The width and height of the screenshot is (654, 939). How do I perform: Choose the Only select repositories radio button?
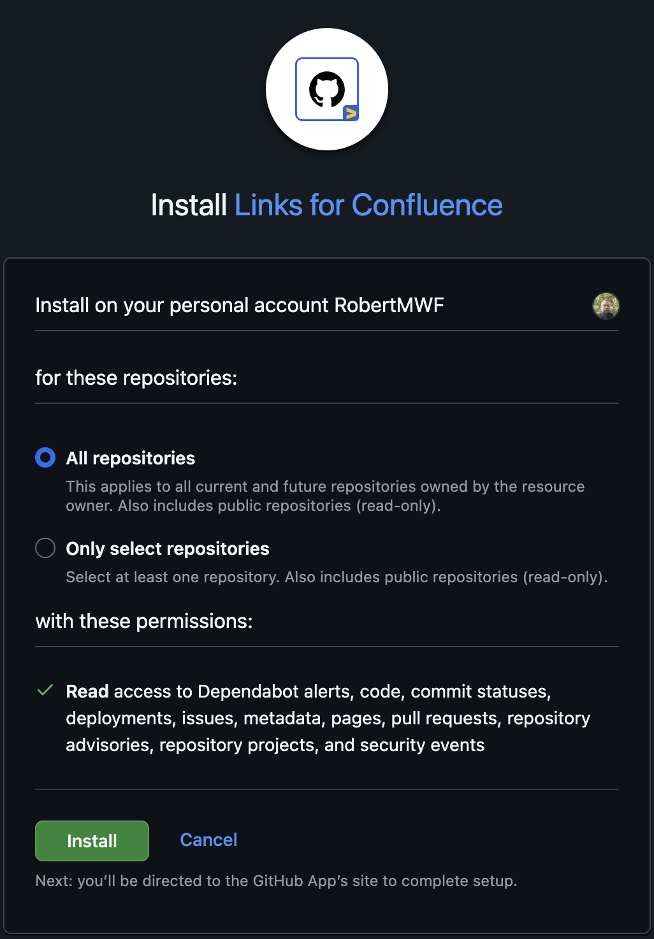(45, 548)
